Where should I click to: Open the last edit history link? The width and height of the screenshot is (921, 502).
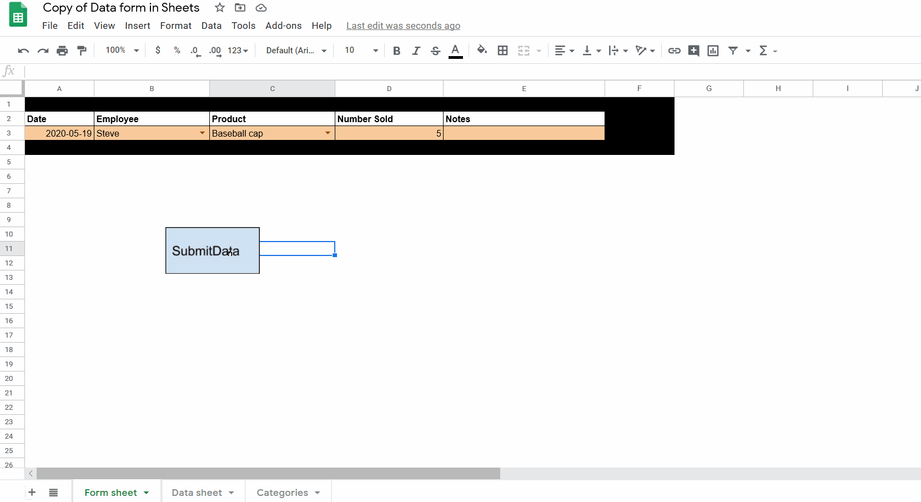pos(403,26)
